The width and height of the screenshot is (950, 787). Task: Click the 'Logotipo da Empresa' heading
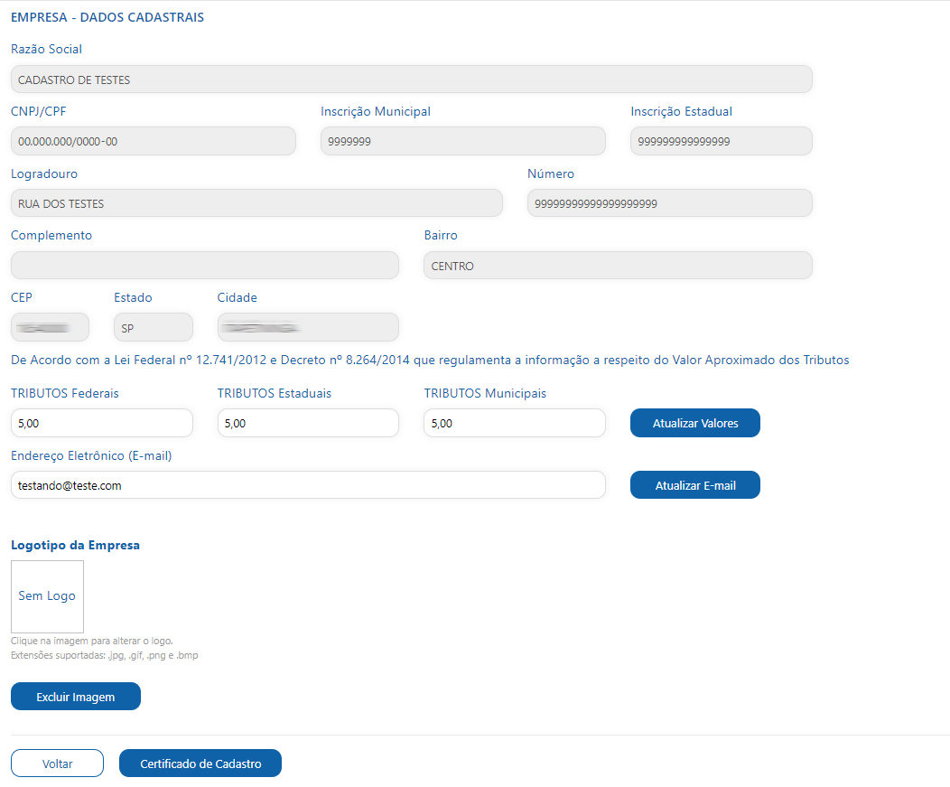(75, 545)
